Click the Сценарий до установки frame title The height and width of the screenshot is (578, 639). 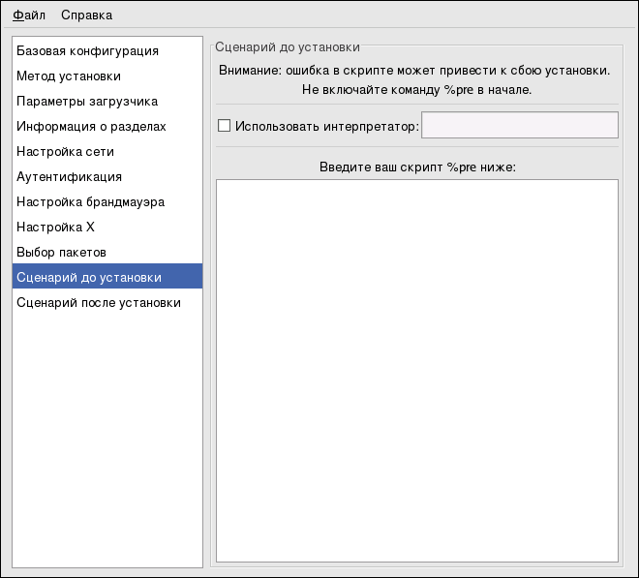tap(287, 46)
